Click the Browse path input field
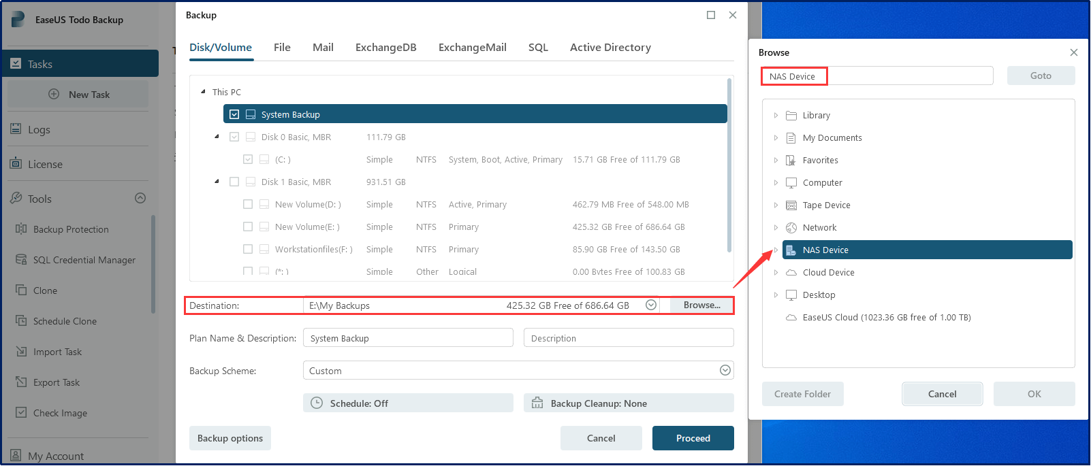The height and width of the screenshot is (466, 1091). click(877, 76)
